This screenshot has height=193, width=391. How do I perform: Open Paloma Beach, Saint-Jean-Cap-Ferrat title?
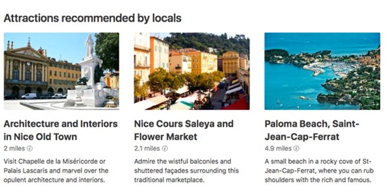[312, 130]
